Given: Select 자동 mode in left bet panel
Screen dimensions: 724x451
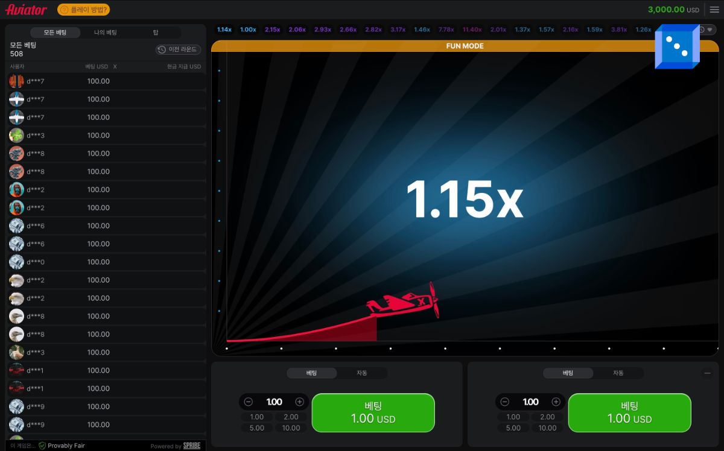Looking at the screenshot, I should tap(361, 373).
